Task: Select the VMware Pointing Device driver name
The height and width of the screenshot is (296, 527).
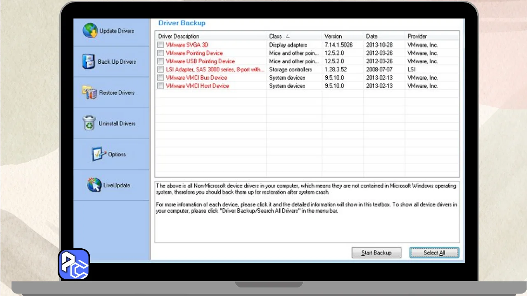Action: click(194, 53)
